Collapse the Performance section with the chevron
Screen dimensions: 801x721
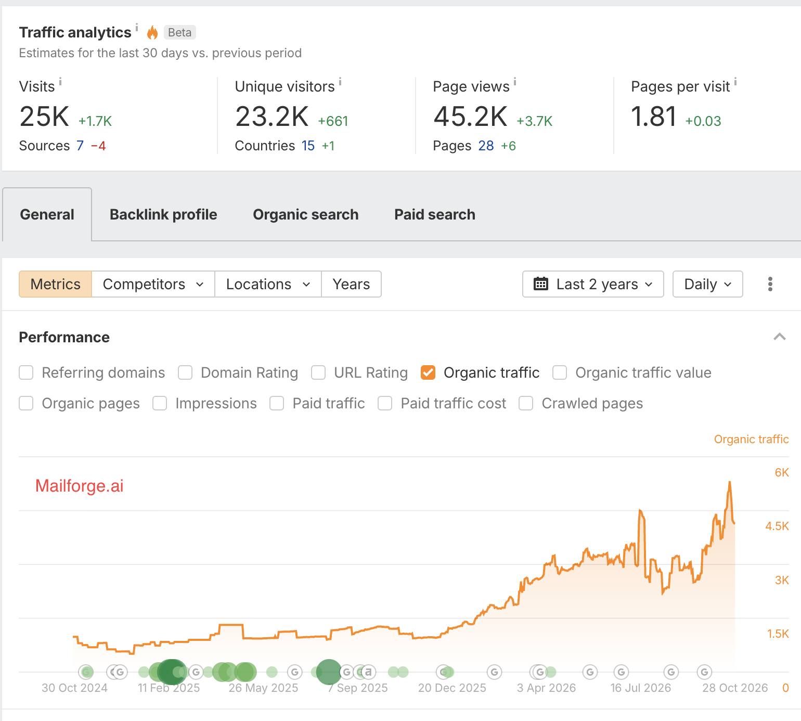coord(779,337)
